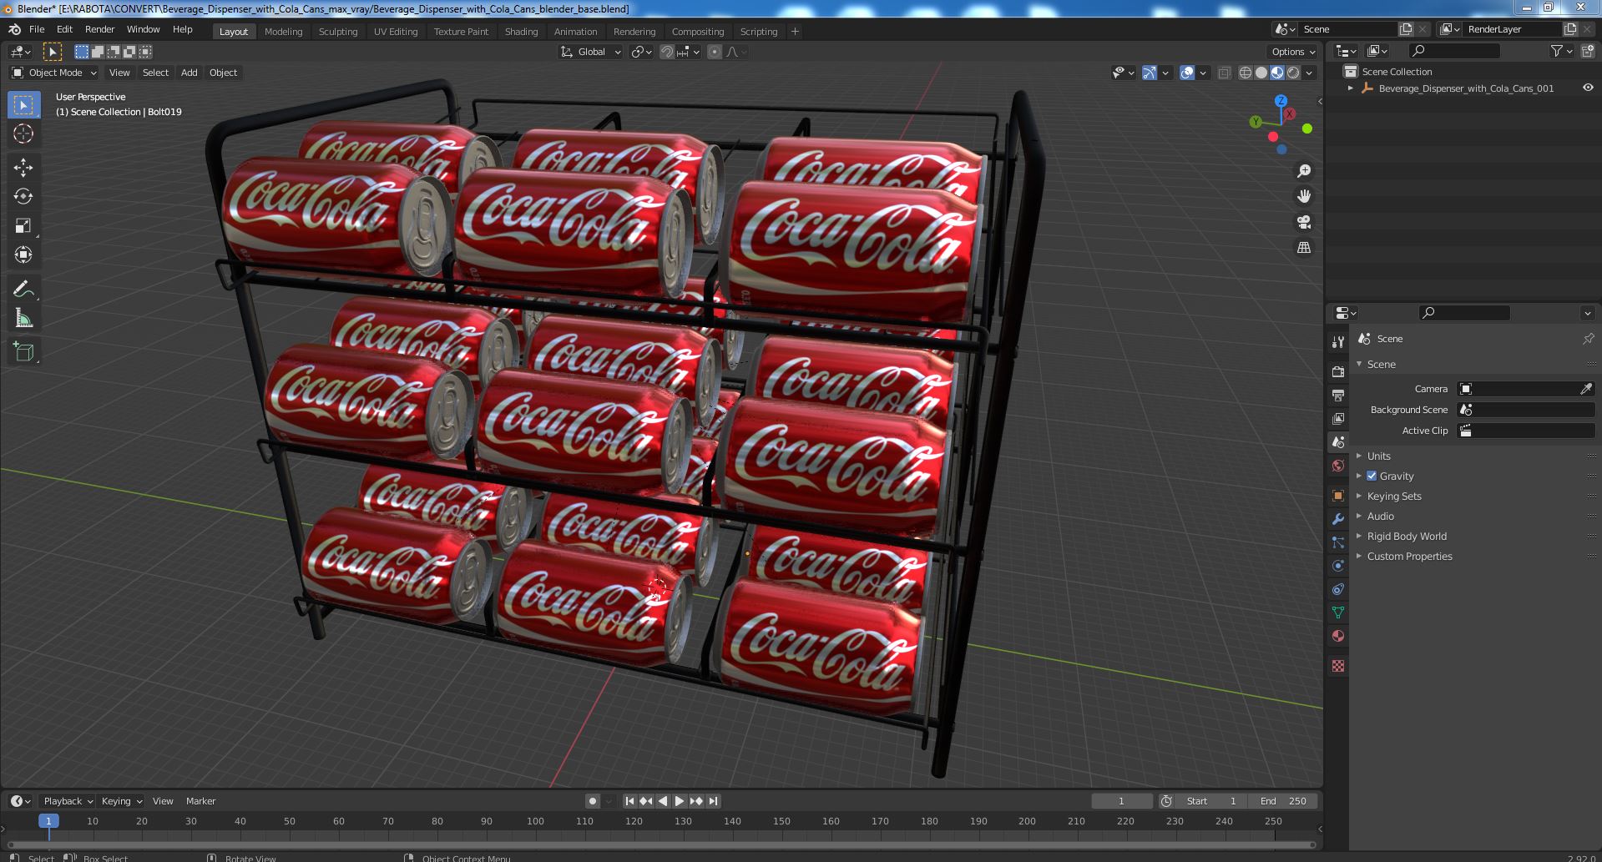The image size is (1602, 862).
Task: Expand the Audio panel
Action: [1381, 516]
